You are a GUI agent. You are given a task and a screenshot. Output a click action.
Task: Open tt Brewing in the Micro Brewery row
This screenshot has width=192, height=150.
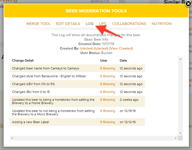(107, 111)
